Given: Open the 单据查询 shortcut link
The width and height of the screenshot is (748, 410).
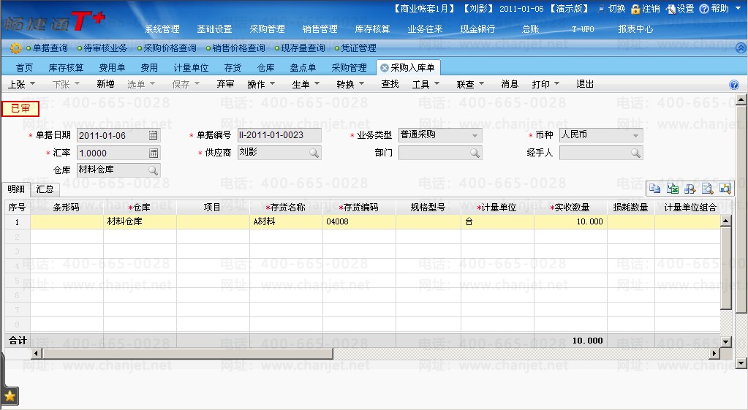Looking at the screenshot, I should pos(50,48).
